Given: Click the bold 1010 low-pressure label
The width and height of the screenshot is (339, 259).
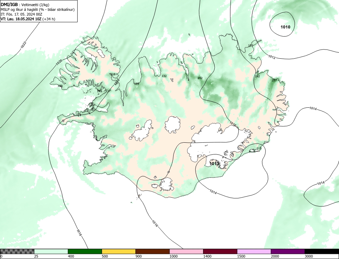Looking at the screenshot, I should (285, 27).
